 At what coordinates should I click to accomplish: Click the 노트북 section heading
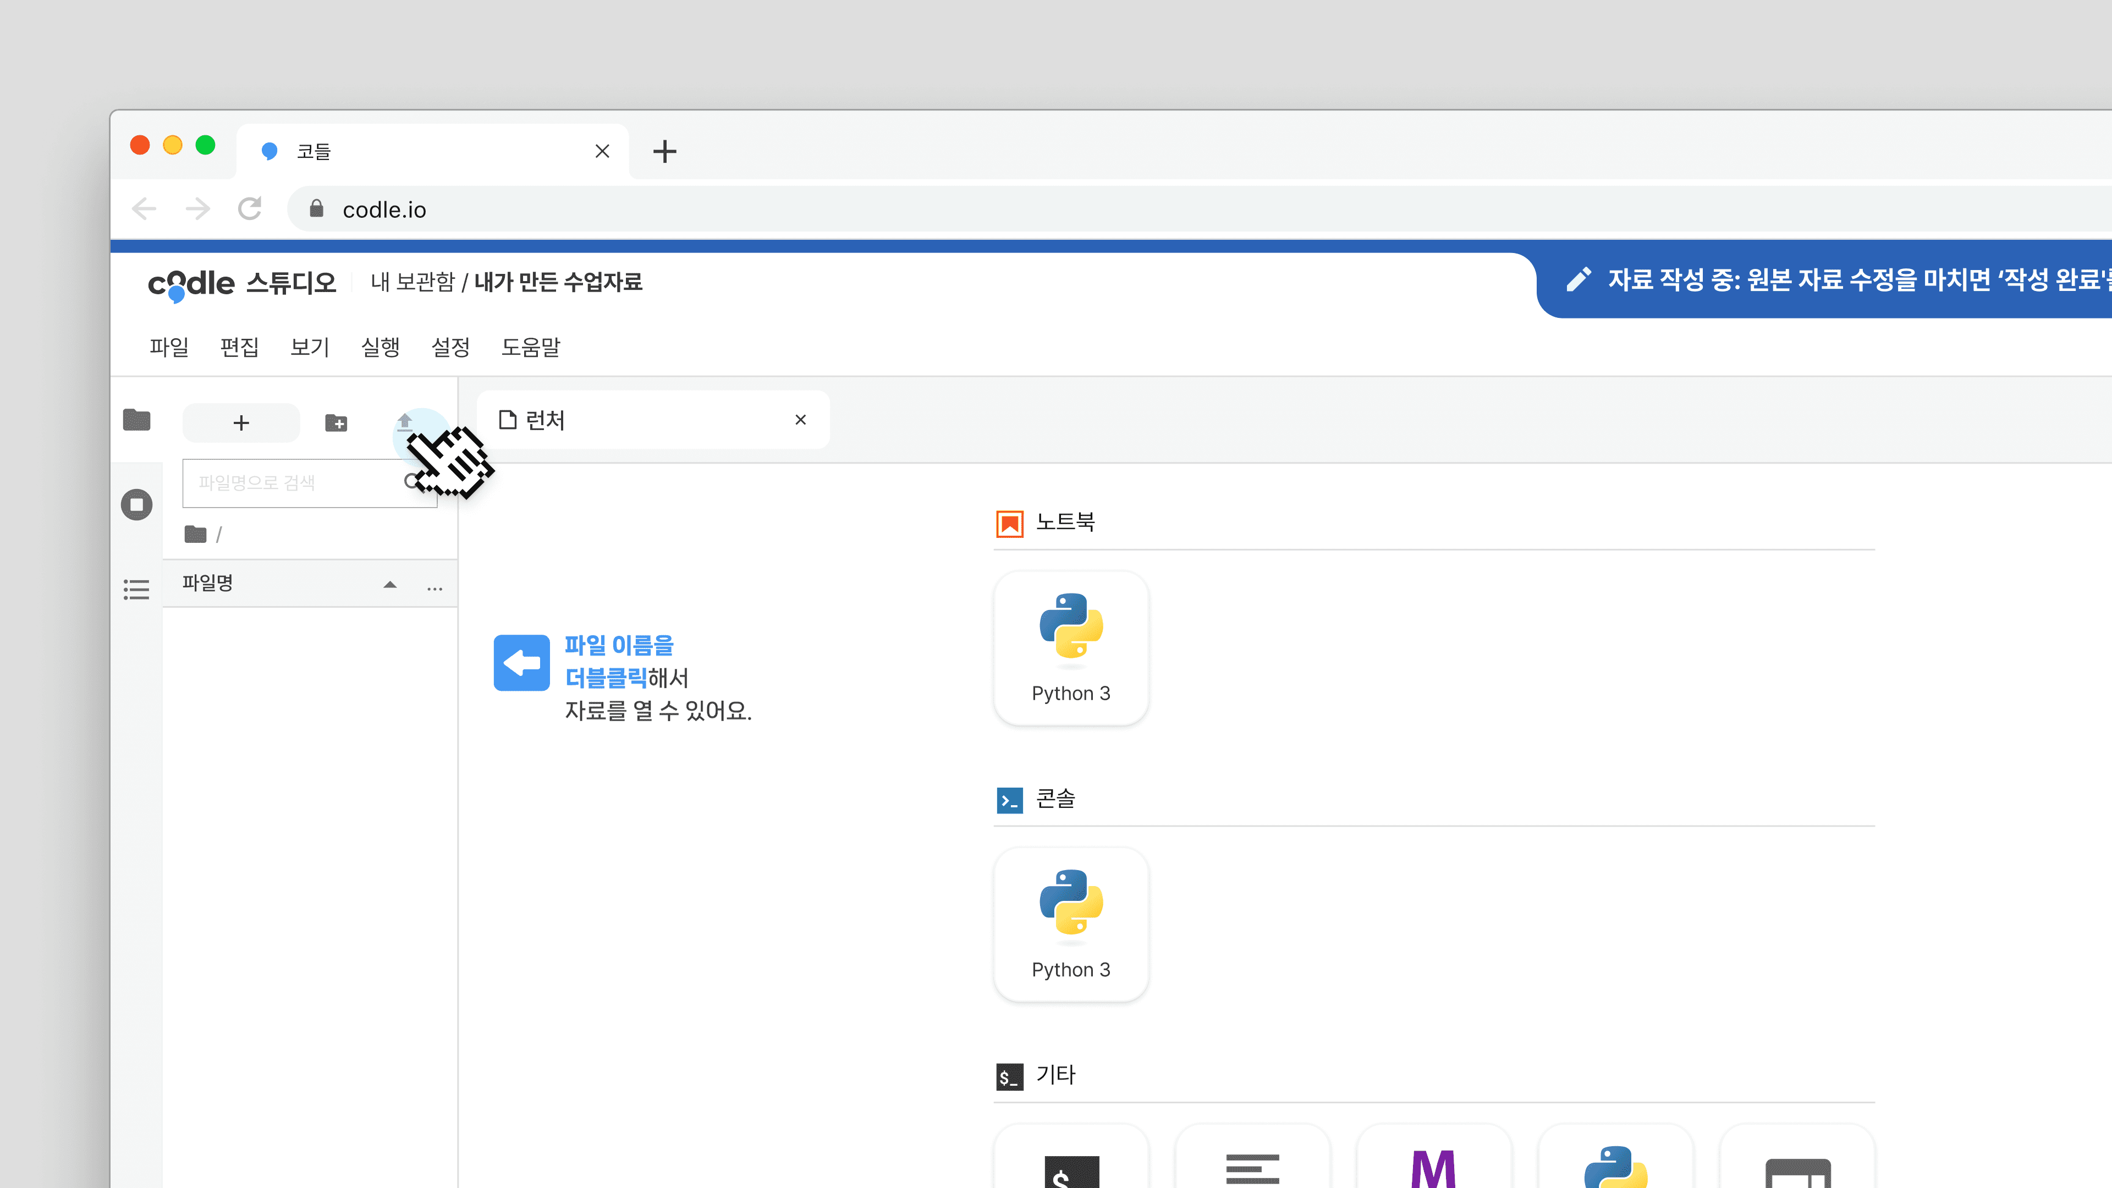(1066, 522)
